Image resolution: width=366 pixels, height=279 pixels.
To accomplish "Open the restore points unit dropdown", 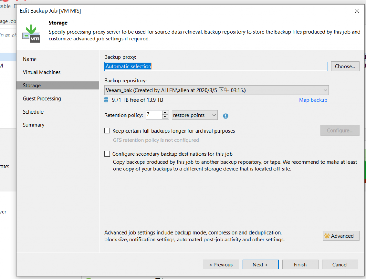I will [195, 115].
